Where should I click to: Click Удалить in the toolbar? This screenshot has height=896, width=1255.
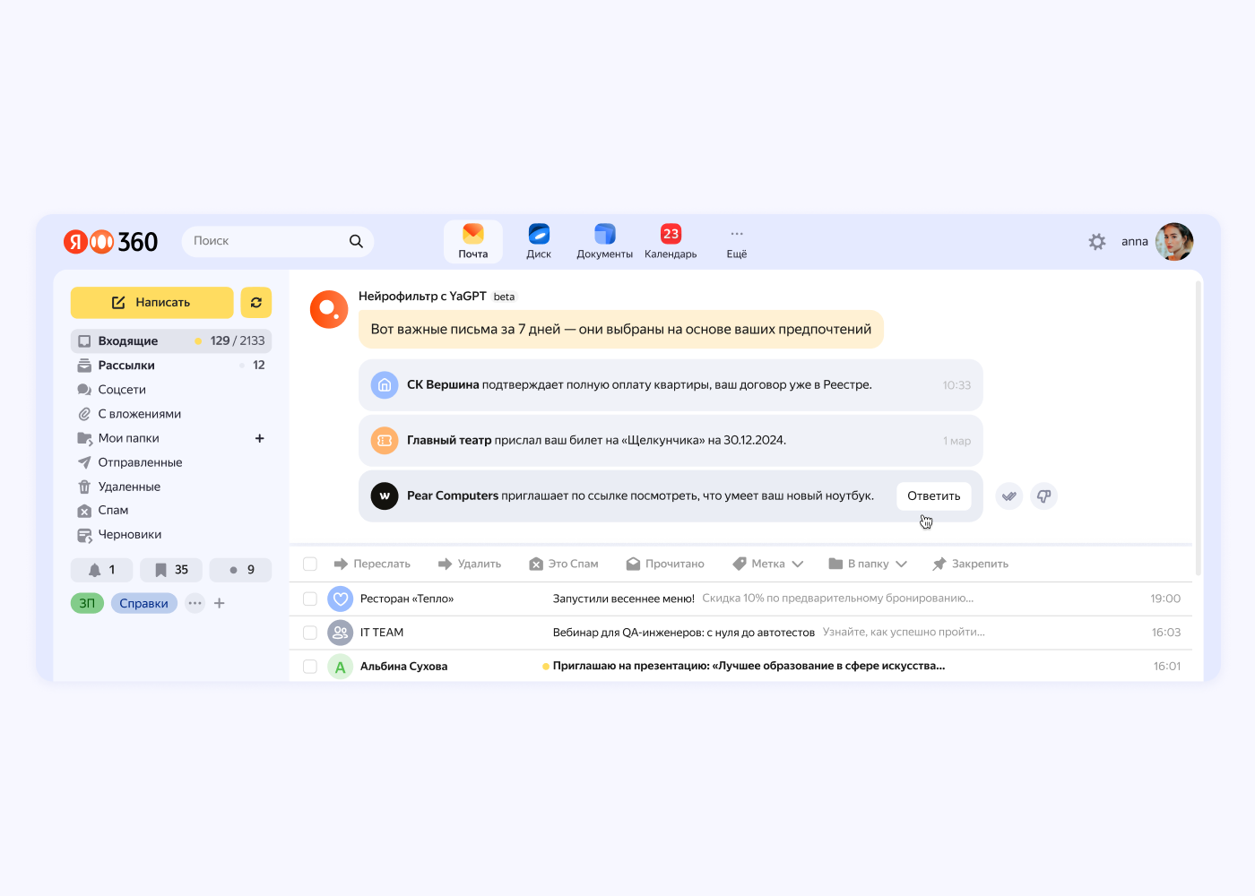tap(470, 564)
